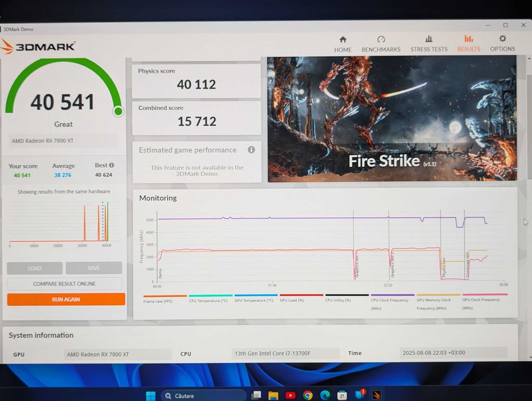Click the Monitoring heading
This screenshot has height=401, width=532.
coord(158,198)
